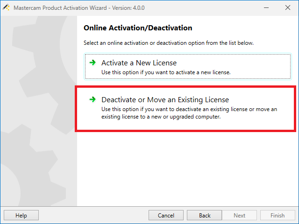Click the Online Activation/Deactivation heading
Image resolution: width=299 pixels, height=224 pixels.
coord(138,28)
